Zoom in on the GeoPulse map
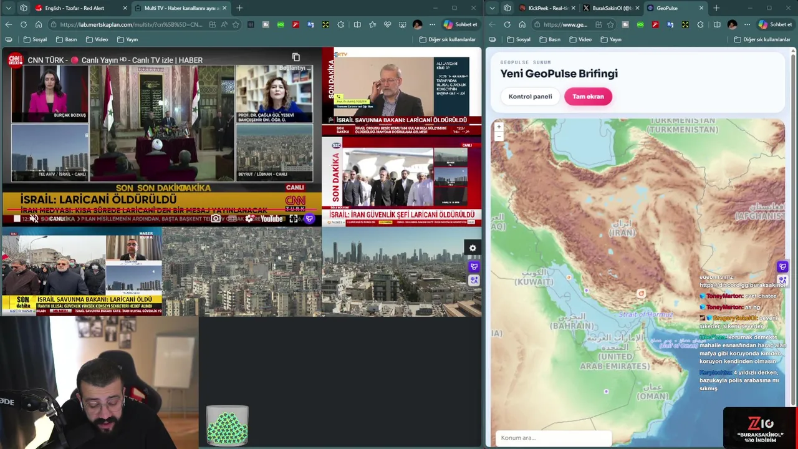The height and width of the screenshot is (449, 798). (x=498, y=127)
